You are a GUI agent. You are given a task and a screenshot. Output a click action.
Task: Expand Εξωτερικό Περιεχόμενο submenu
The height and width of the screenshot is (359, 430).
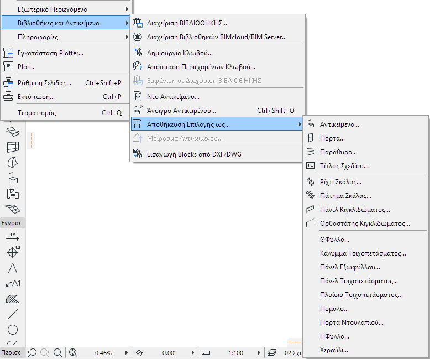coord(66,9)
